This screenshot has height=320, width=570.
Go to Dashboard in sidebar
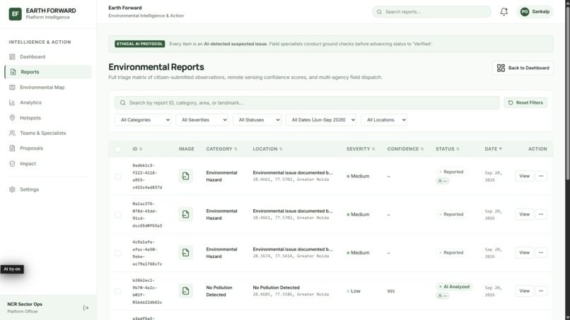click(48, 57)
